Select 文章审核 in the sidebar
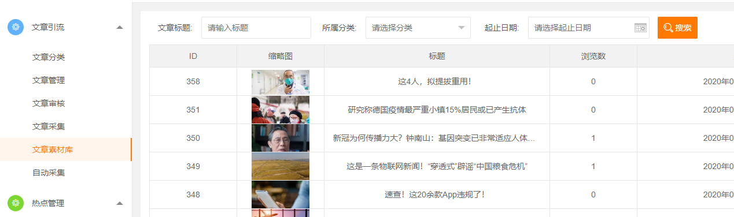The image size is (734, 217). click(x=49, y=103)
